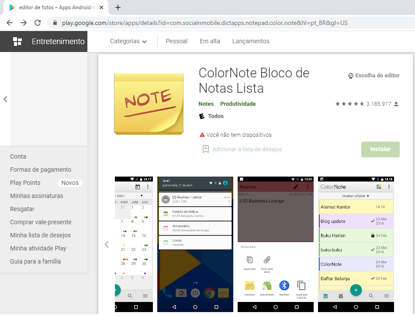Viewport: 415px width, 316px height.
Task: Open the Pessoal tab
Action: tap(176, 42)
